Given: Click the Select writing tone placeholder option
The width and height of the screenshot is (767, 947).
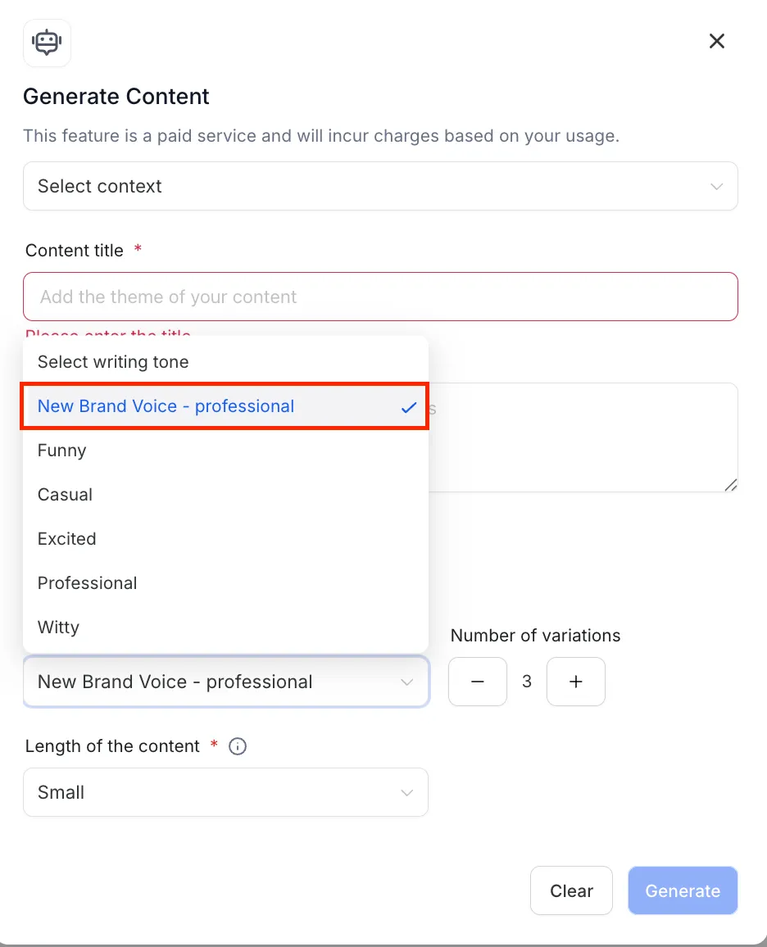Looking at the screenshot, I should (x=113, y=362).
